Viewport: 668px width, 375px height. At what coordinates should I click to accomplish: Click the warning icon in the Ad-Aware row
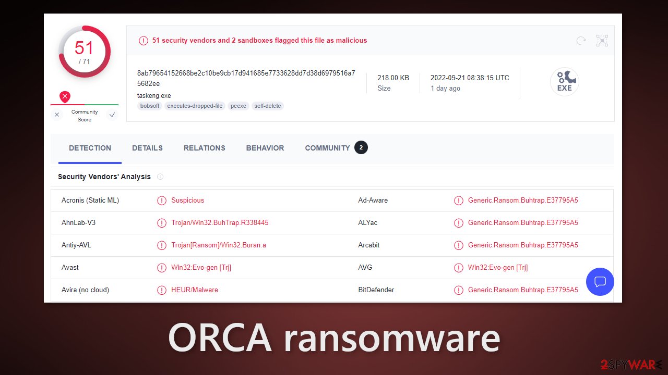click(x=459, y=201)
